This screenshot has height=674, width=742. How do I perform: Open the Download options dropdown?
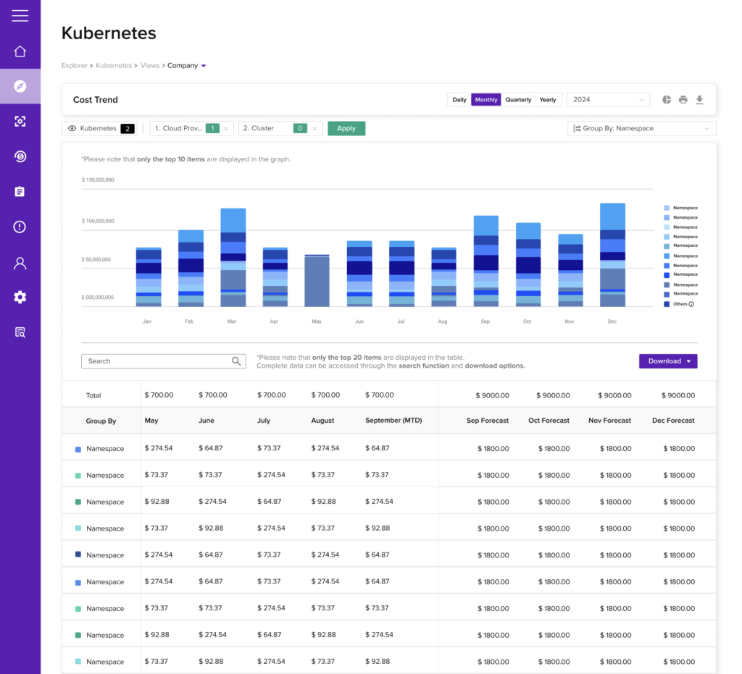tap(667, 361)
